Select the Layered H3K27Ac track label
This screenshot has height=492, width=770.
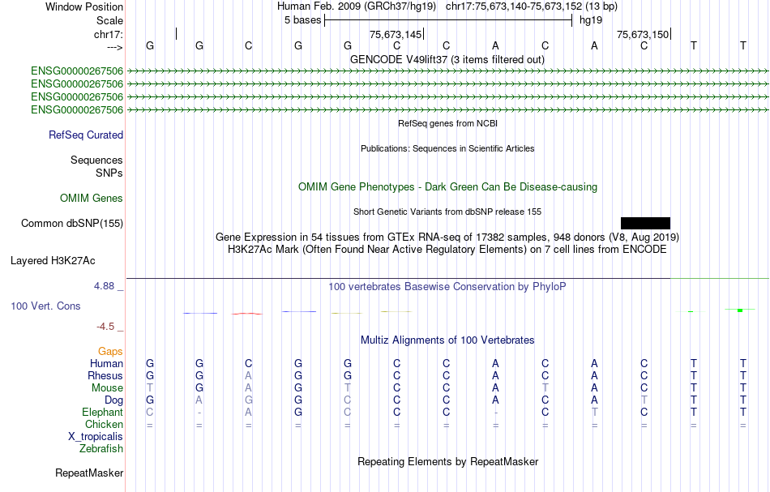53,261
